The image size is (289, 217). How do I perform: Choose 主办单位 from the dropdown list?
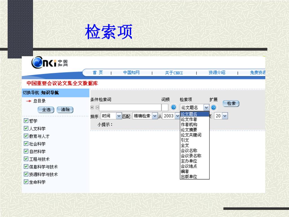point(195,161)
